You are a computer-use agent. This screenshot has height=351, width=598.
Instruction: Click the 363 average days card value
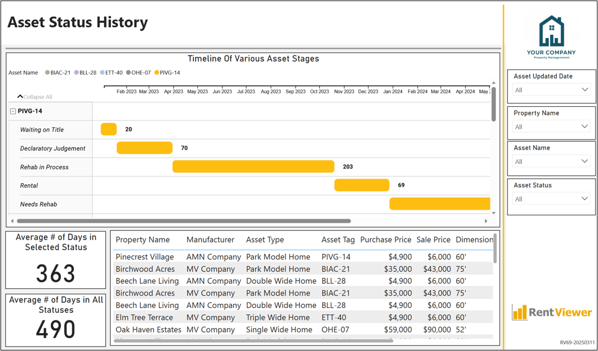[56, 273]
